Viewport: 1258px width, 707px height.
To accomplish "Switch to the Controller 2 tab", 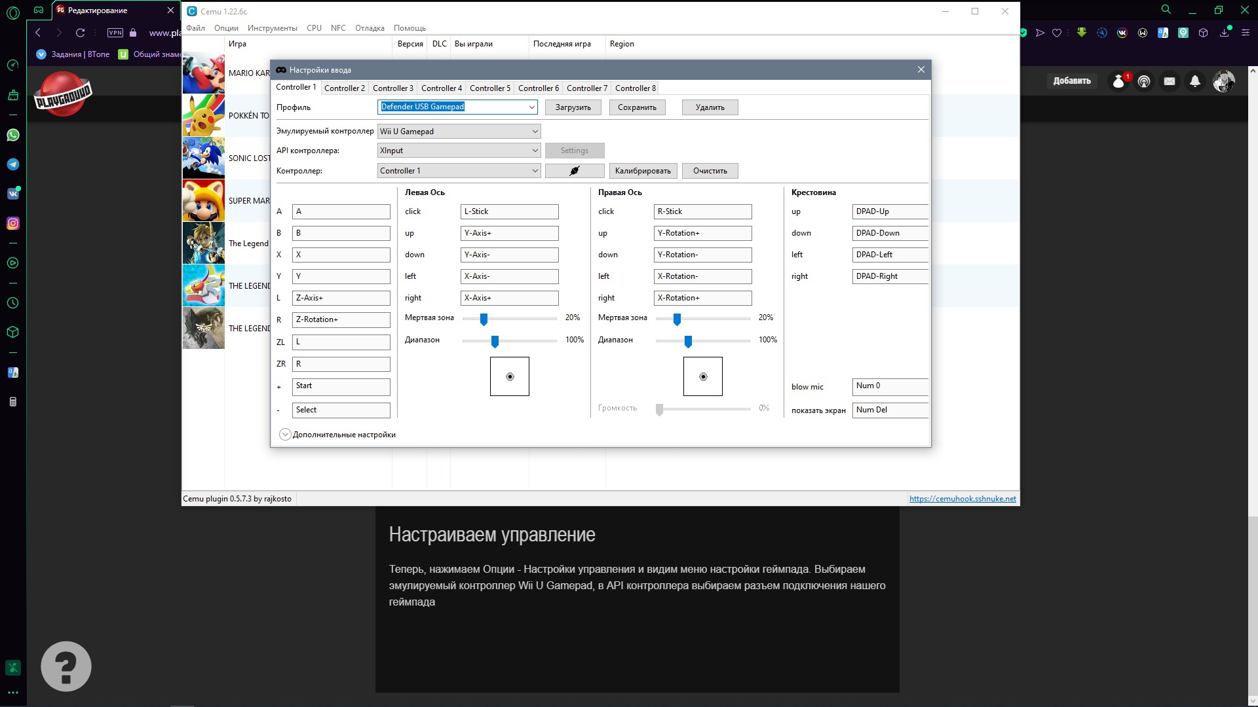I will click(345, 88).
